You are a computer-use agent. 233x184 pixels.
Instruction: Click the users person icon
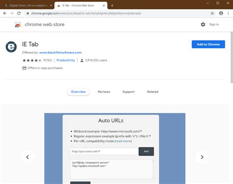click(82, 60)
